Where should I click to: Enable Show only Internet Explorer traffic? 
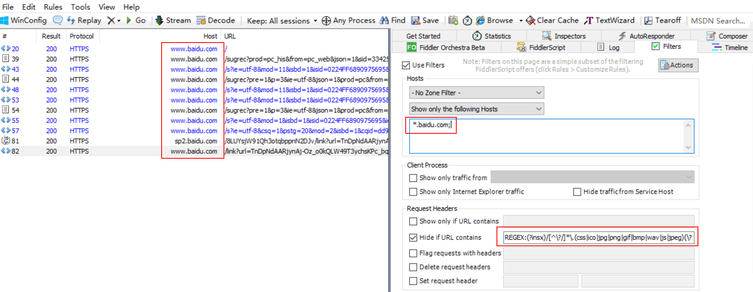click(x=413, y=192)
